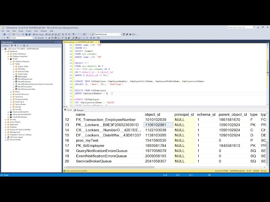The width and height of the screenshot is (270, 202).
Task: Select the CatsAndEmployees database
Action: pos(20,117)
